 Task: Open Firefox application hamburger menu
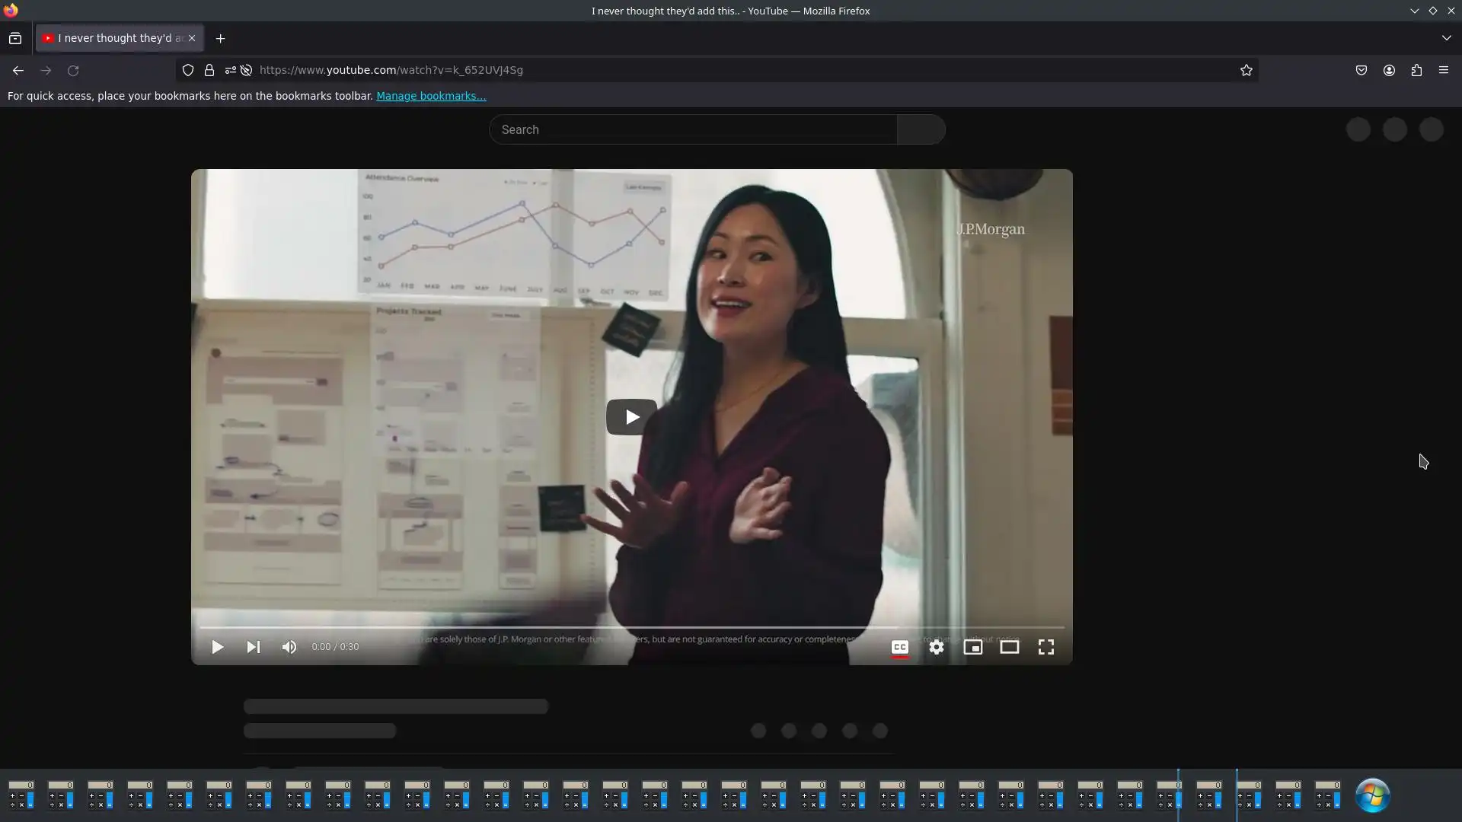pos(1443,70)
